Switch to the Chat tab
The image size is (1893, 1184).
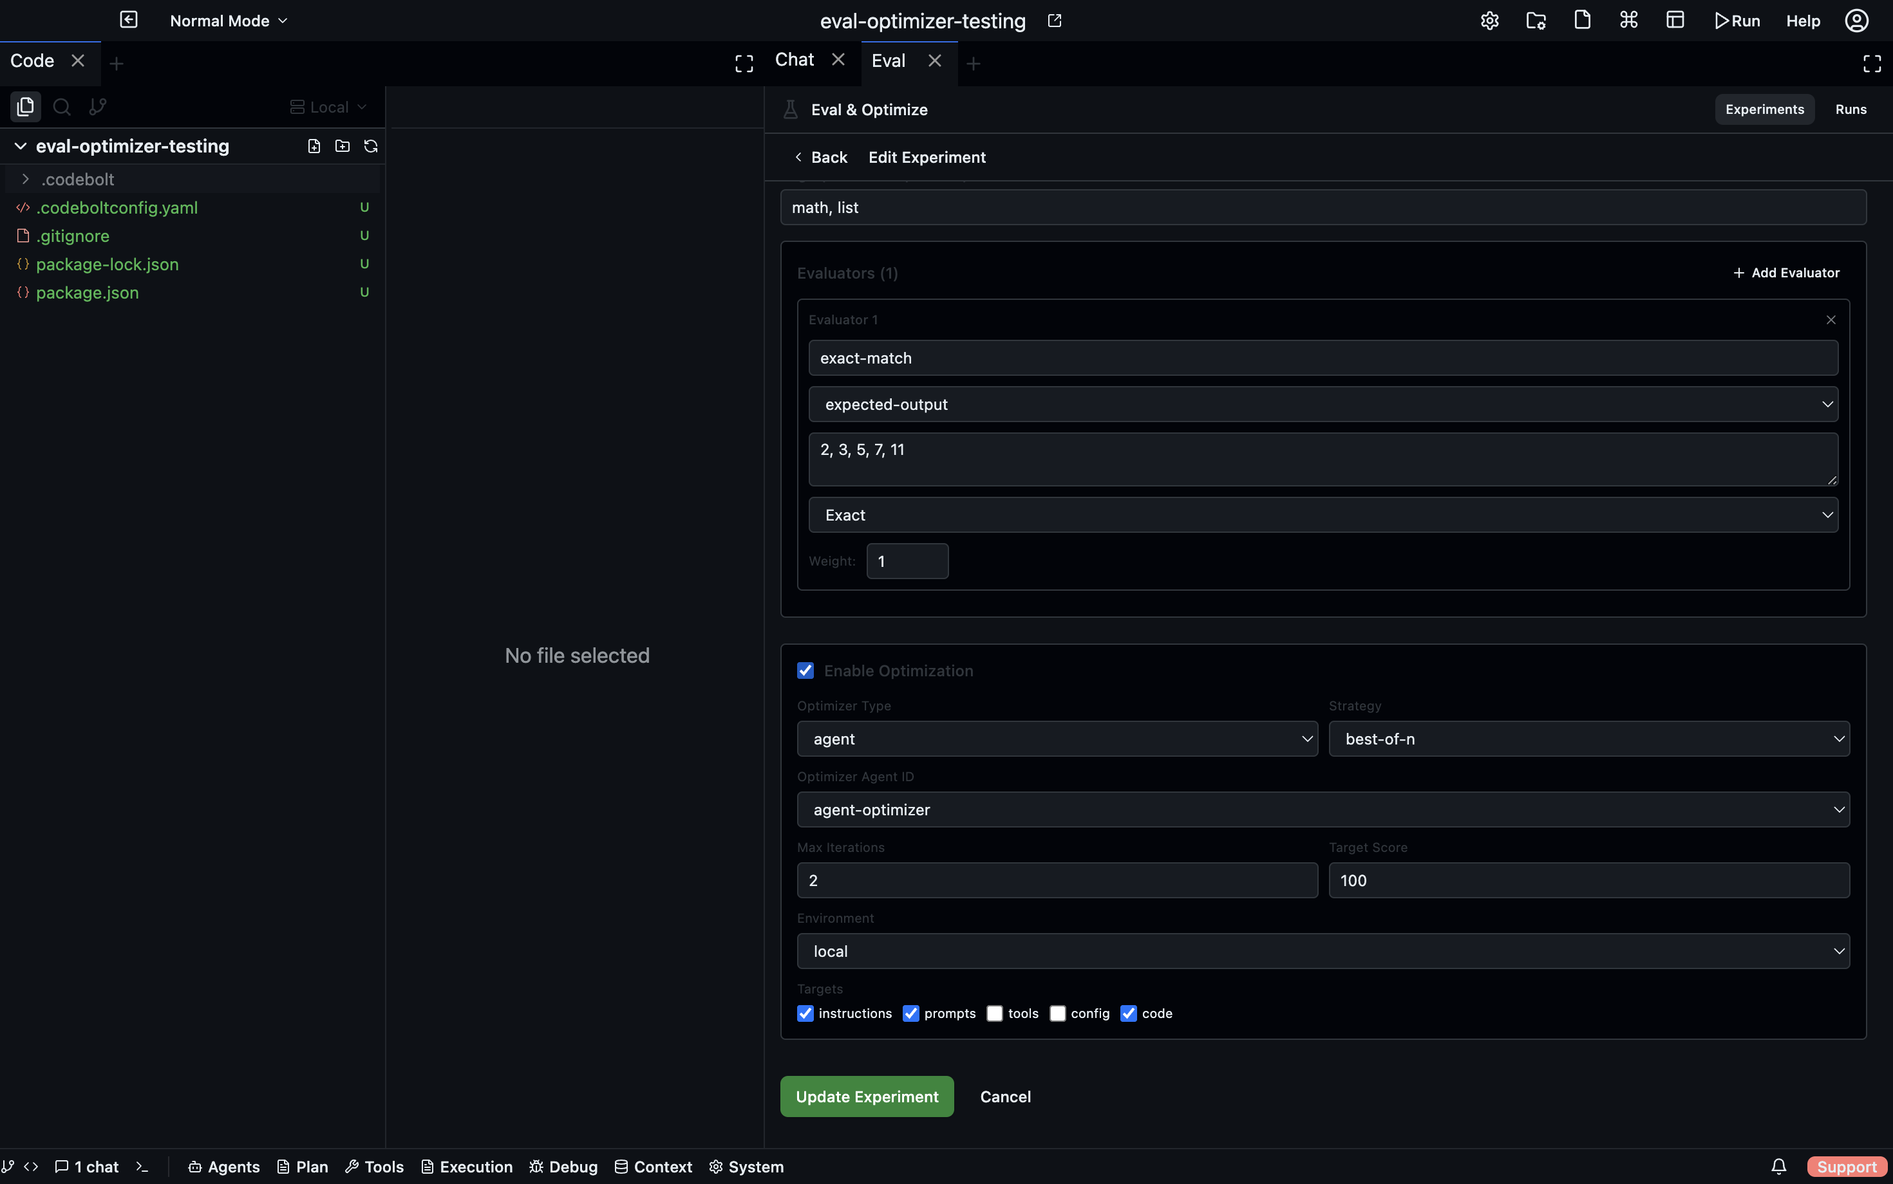[795, 60]
